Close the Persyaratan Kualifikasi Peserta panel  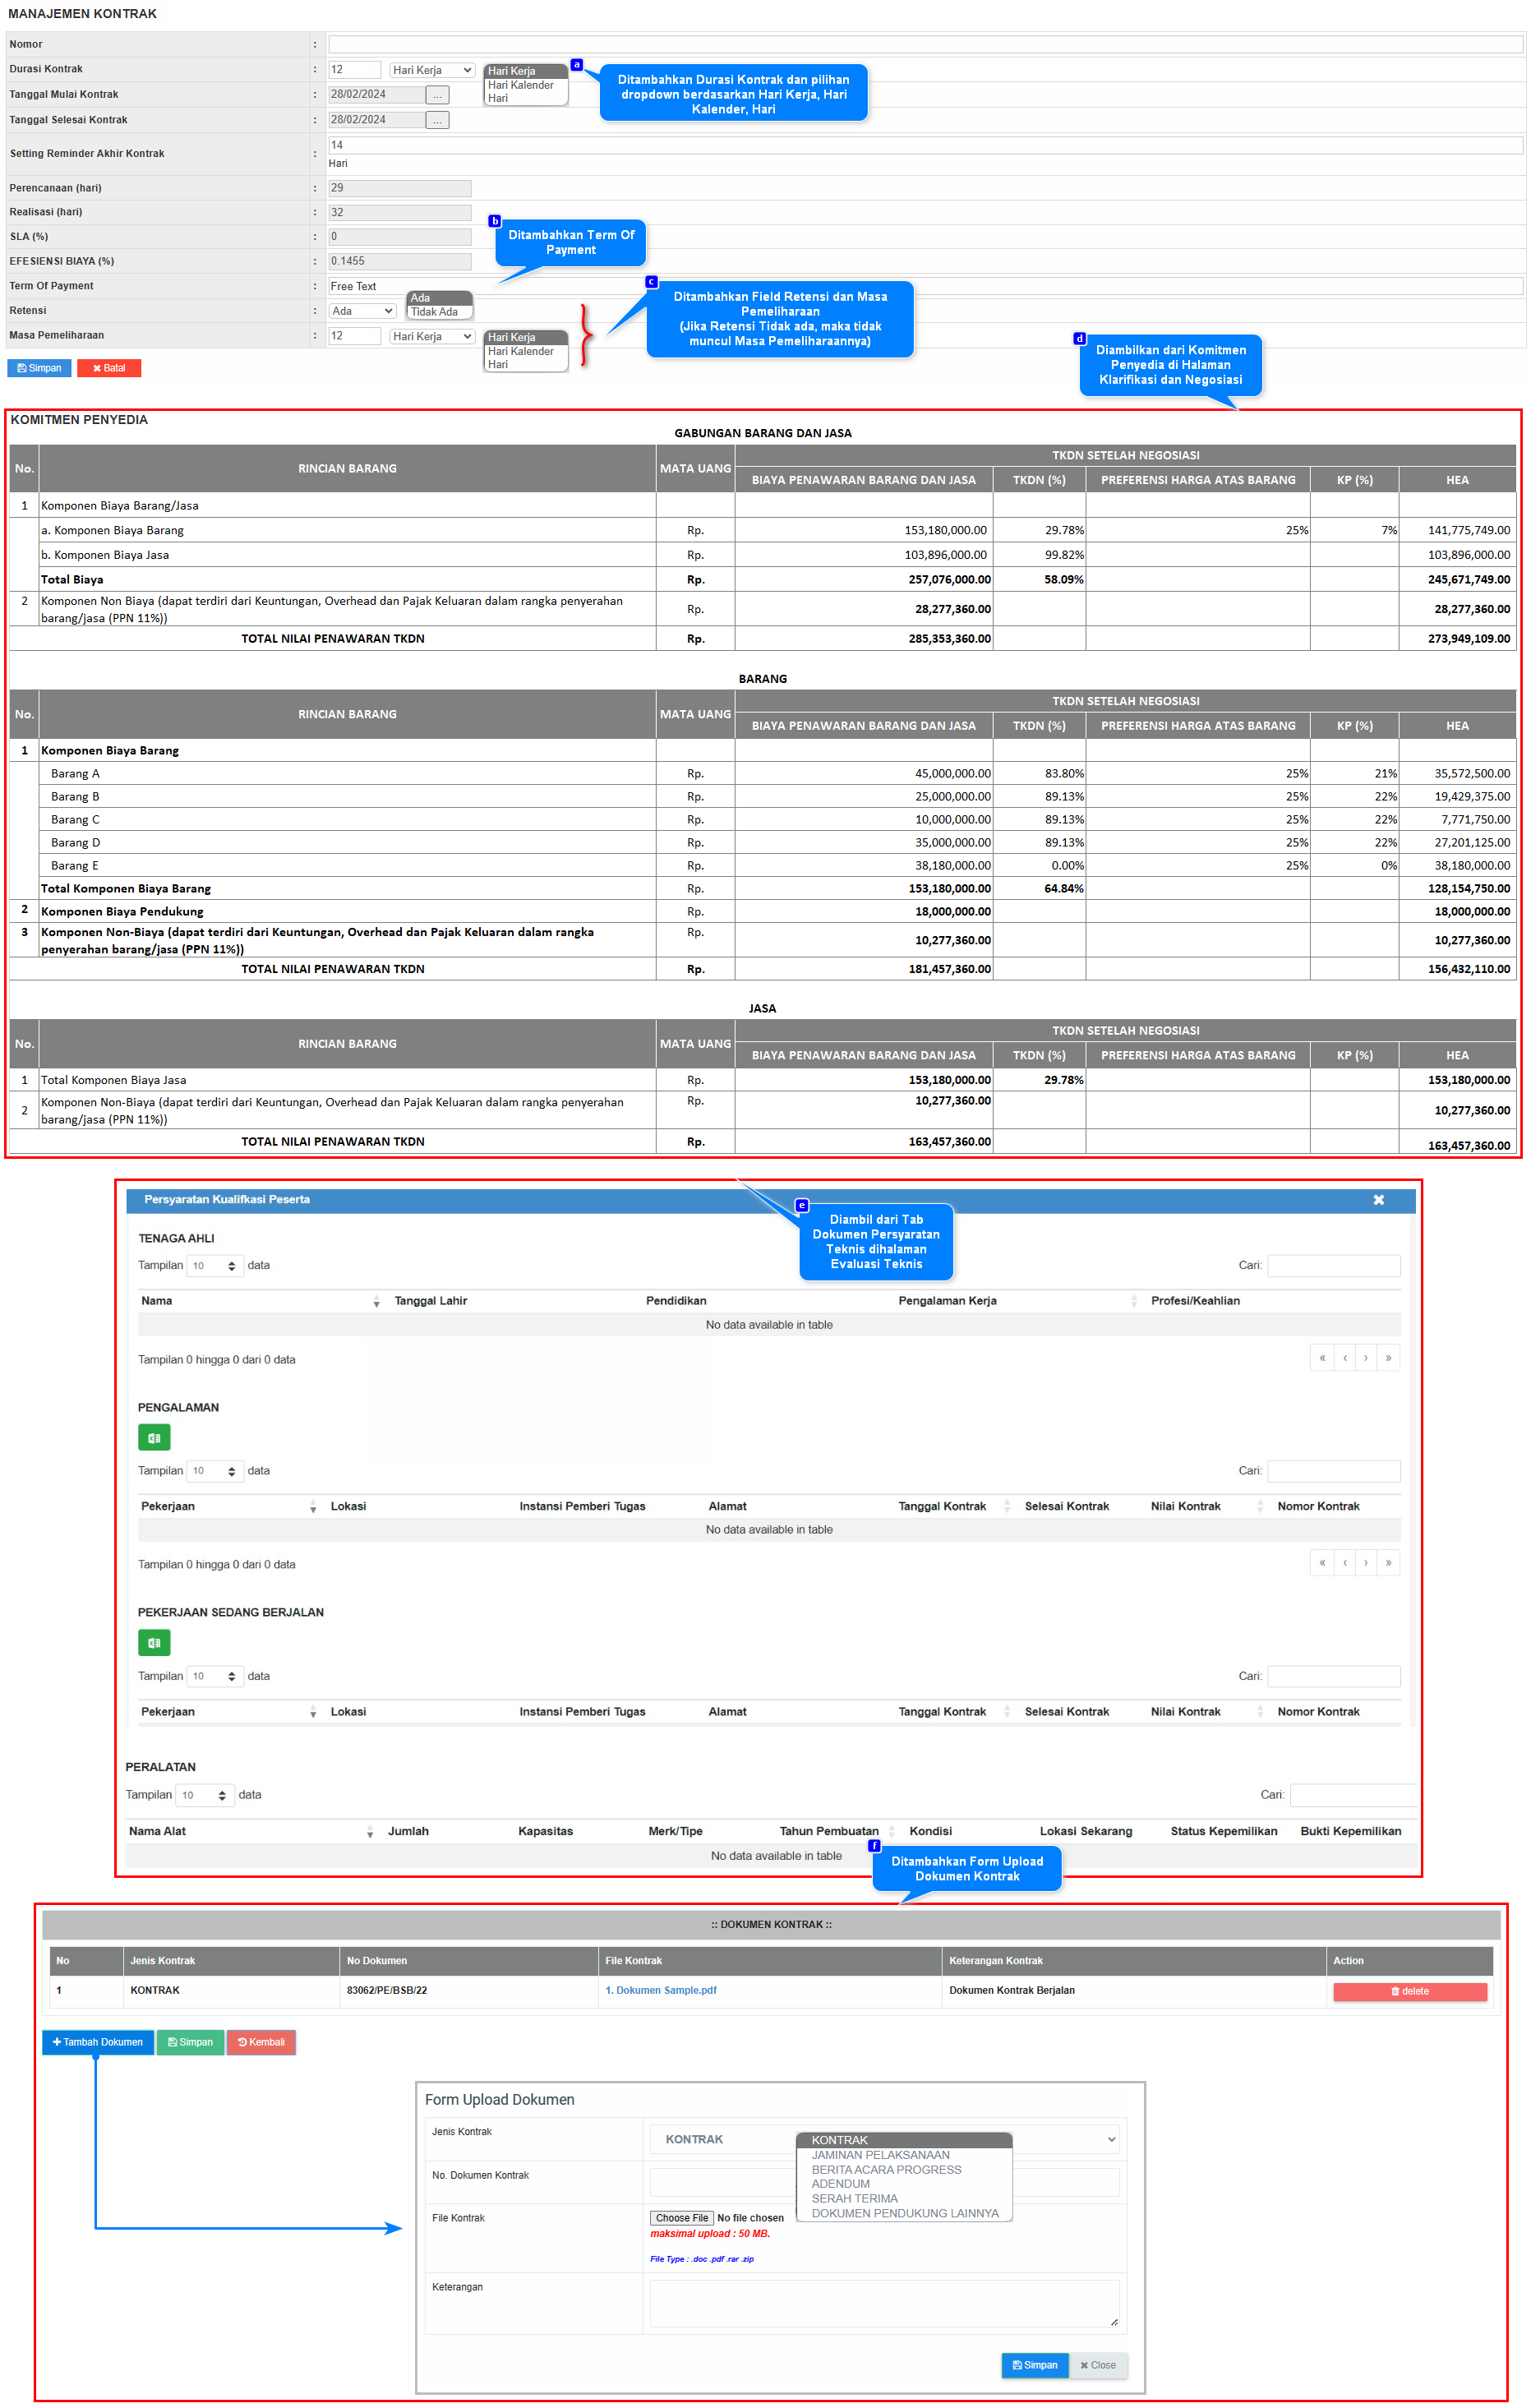pos(1378,1199)
